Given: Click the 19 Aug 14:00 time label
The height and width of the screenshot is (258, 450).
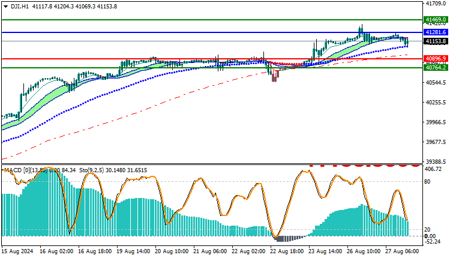Looking at the screenshot, I should (x=133, y=251).
